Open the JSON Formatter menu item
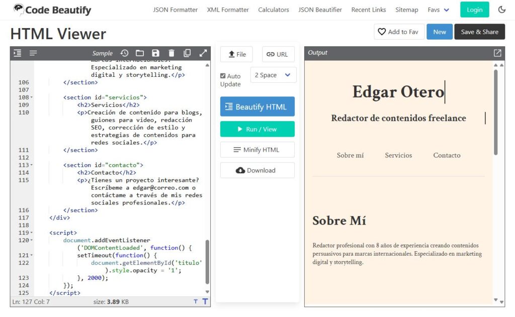 click(x=176, y=10)
